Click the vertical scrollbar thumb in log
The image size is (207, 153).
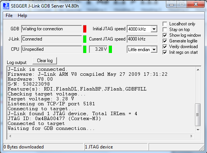tap(198, 114)
